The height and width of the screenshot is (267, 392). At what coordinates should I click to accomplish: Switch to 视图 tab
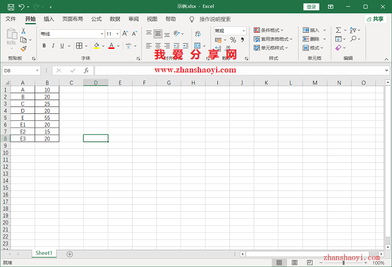pyautogui.click(x=152, y=19)
